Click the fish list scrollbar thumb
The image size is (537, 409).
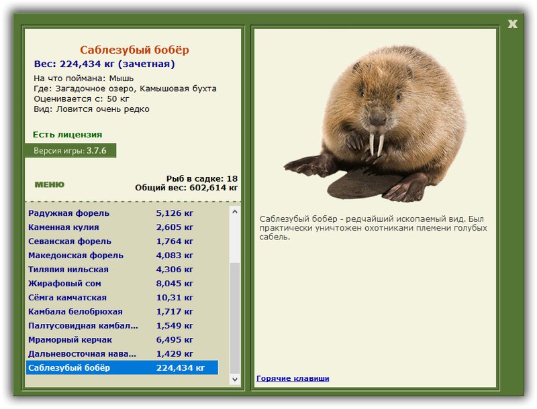pyautogui.click(x=234, y=318)
